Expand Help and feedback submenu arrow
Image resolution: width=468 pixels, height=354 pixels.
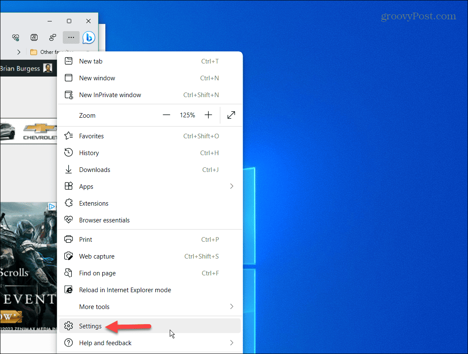tap(232, 343)
